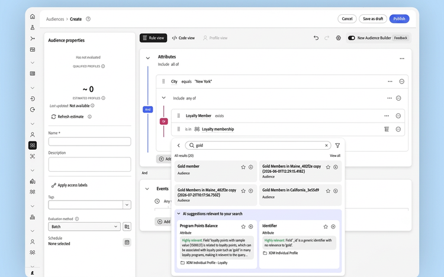
Task: Focus the audience Name field
Action: [89, 141]
